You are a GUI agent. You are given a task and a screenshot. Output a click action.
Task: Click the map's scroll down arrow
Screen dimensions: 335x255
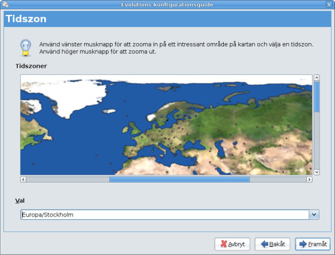[x=317, y=172]
